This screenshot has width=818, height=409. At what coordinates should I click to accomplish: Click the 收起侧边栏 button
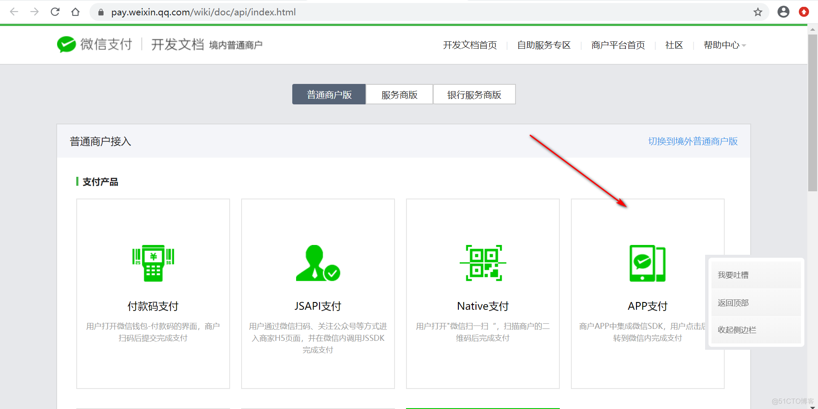756,330
